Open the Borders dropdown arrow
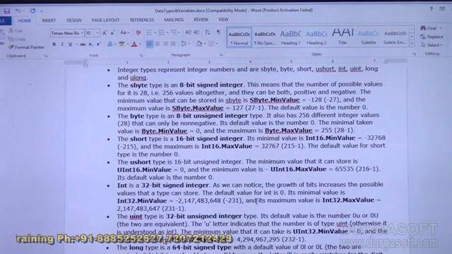This screenshot has height=254, width=452. [217, 44]
